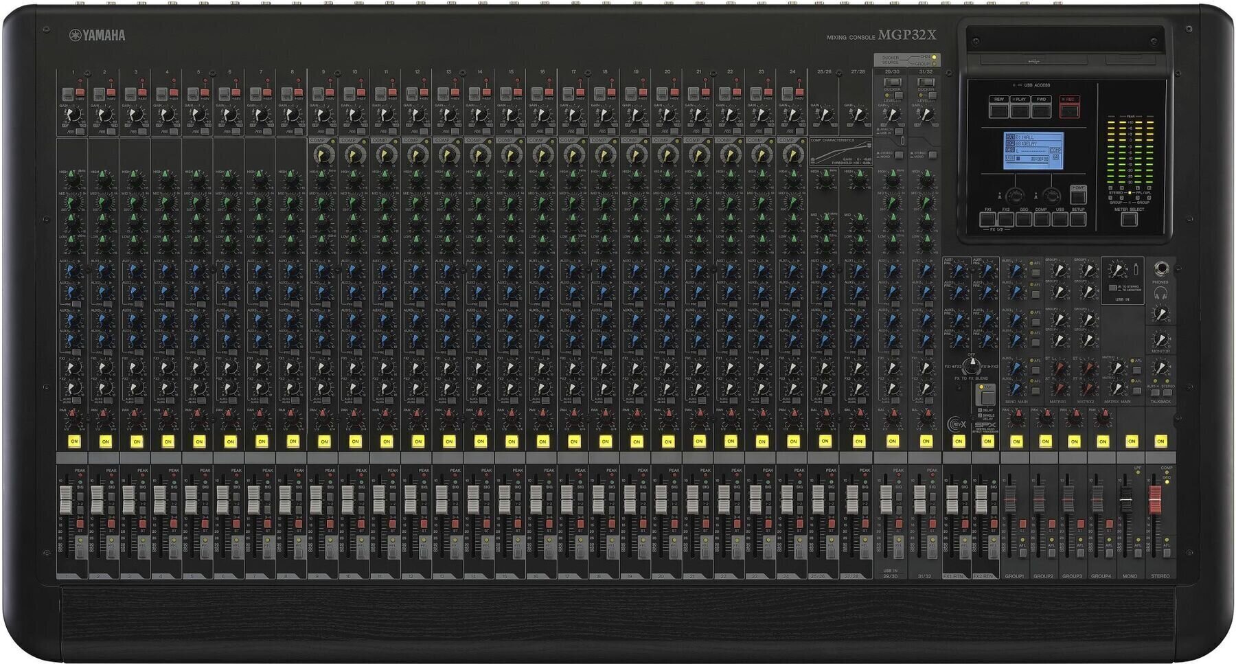The width and height of the screenshot is (1236, 664).
Task: Click the TALKBACK level knob
Action: point(1160,368)
